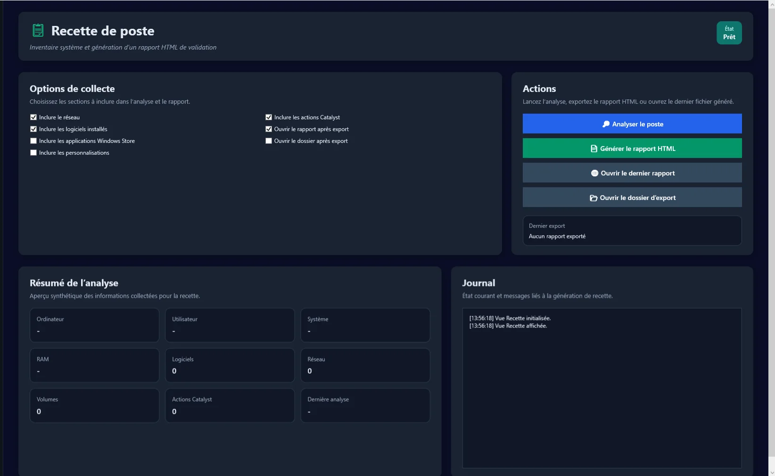The width and height of the screenshot is (775, 476).
Task: Uncheck Inclure le réseau
Action: 33,117
